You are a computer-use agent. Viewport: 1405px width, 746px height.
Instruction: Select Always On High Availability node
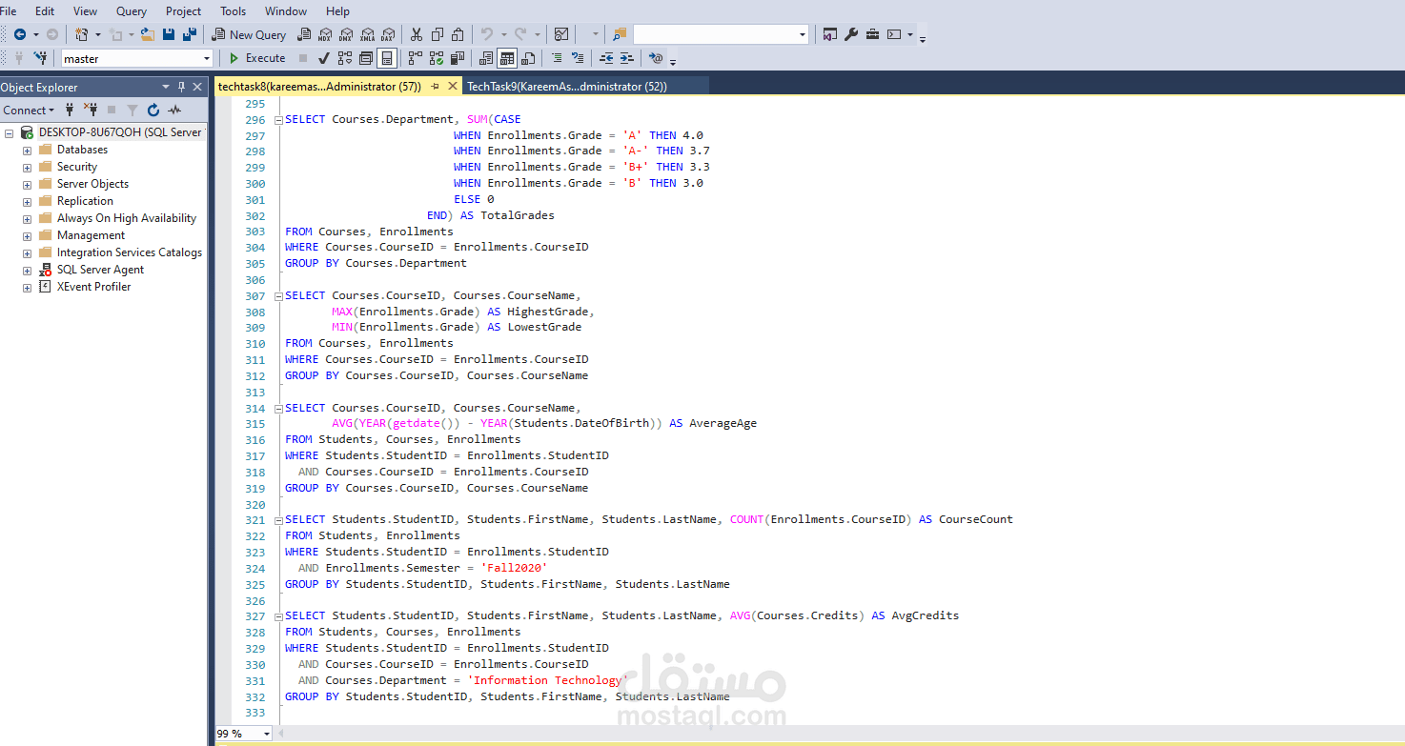127,218
